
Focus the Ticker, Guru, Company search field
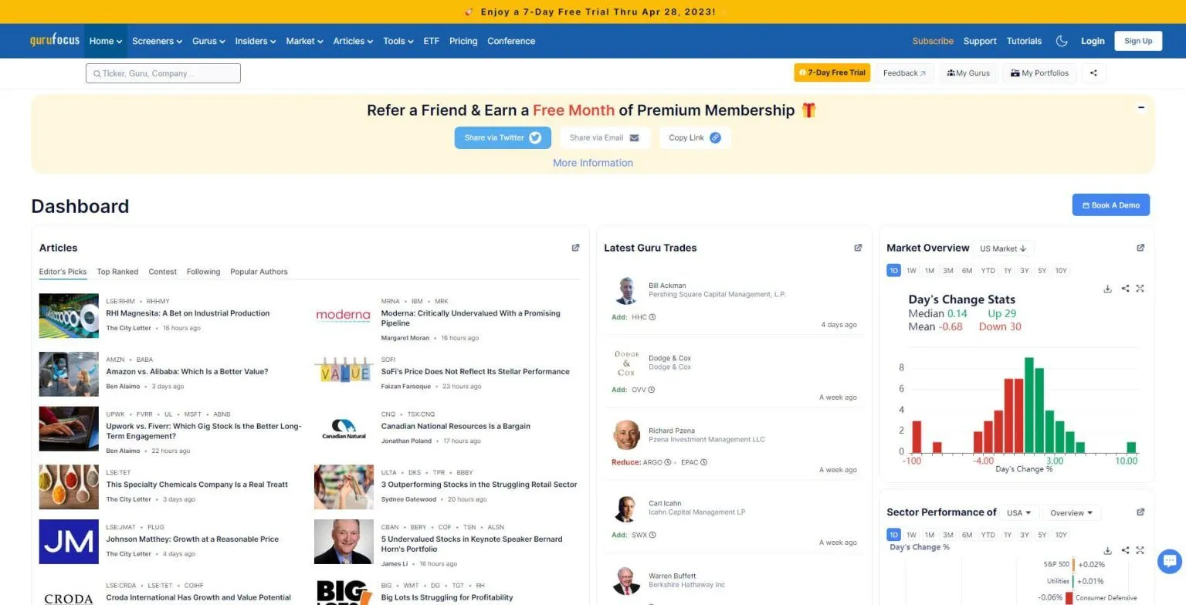(163, 73)
